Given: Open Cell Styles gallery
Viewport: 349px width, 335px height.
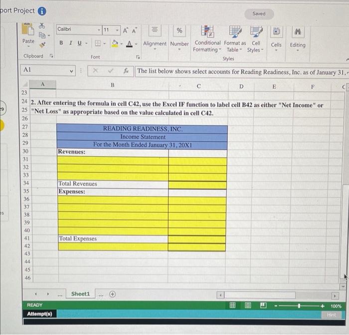Looking at the screenshot, I should point(256,39).
